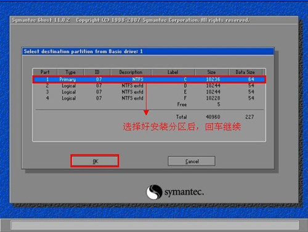Select partition 3 Logical labeled E
Screen dimensions: 308x232
(x=149, y=92)
